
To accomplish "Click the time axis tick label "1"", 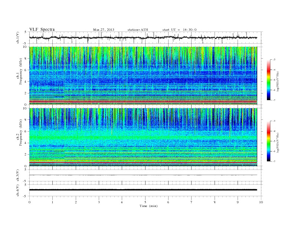I will [52, 202].
